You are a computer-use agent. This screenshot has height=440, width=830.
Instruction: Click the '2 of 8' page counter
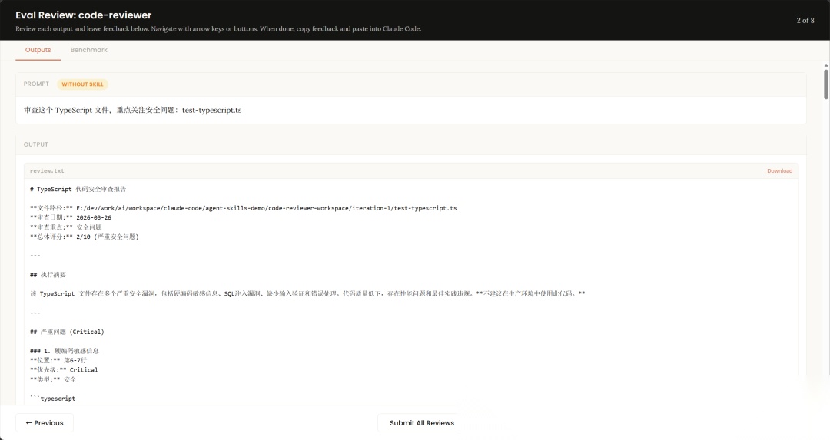(x=805, y=20)
